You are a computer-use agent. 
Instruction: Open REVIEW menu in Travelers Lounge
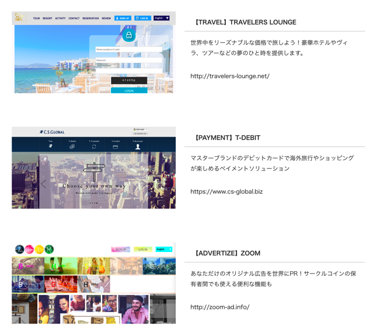tap(106, 18)
